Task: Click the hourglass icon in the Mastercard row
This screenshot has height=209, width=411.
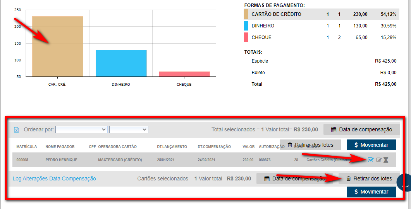Action: [386, 160]
